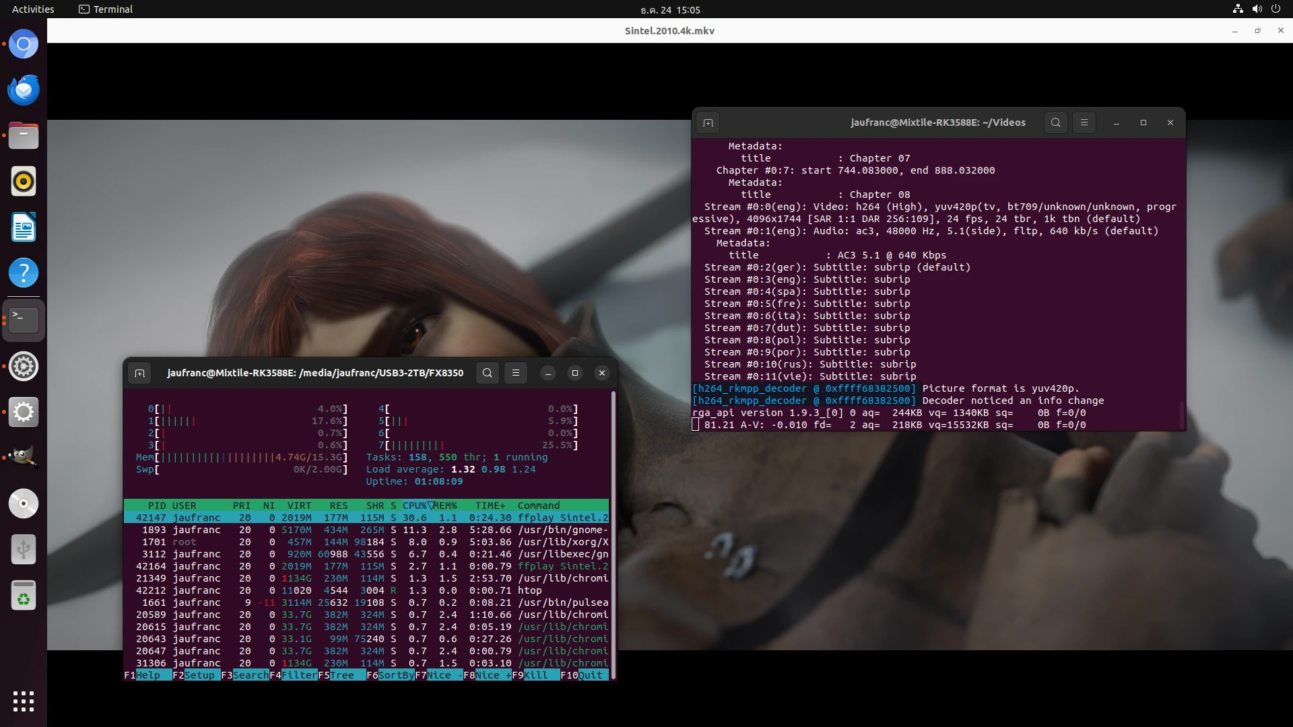Launch GIMP from dock

click(x=24, y=457)
